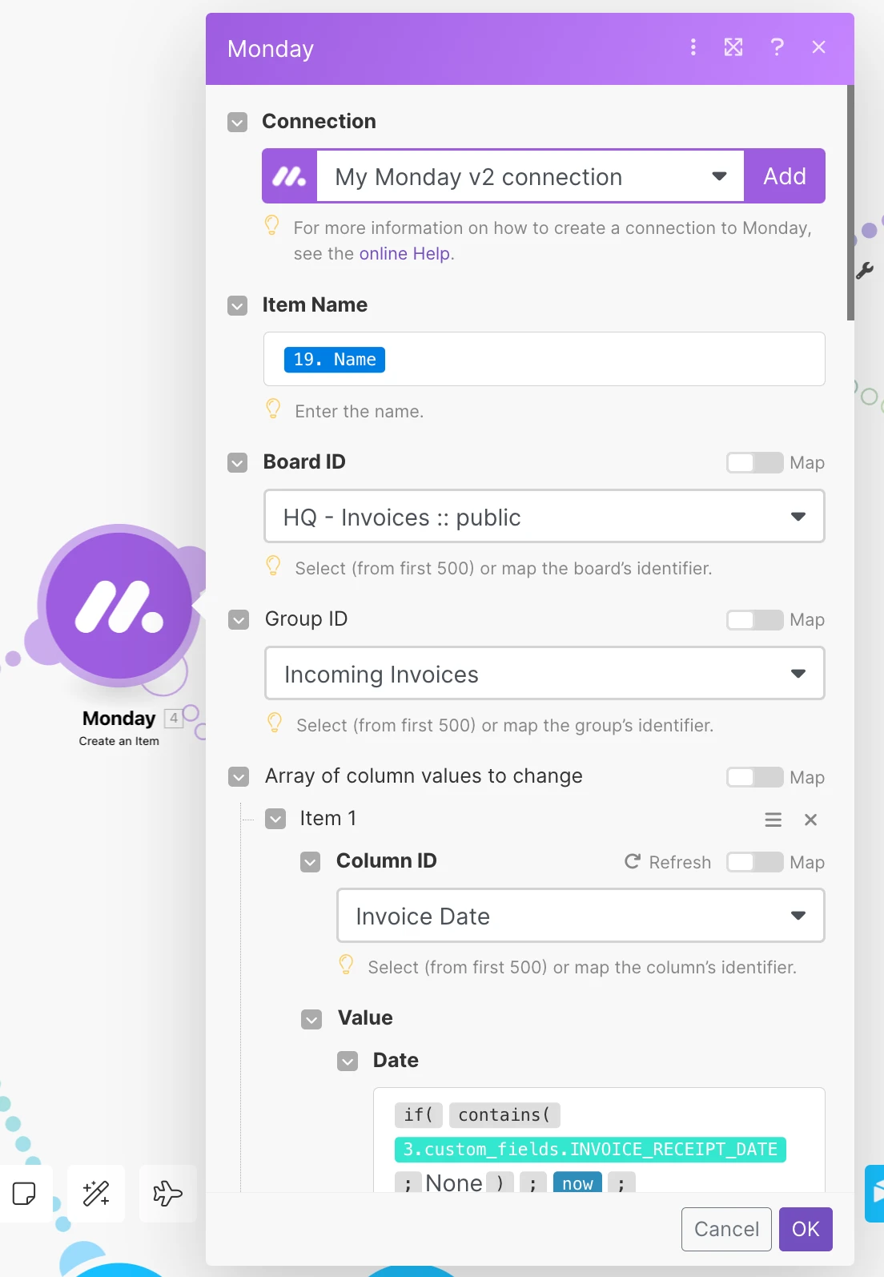Viewport: 884px width, 1277px height.
Task: Click lightbulb hint under Connection field
Action: point(272,226)
